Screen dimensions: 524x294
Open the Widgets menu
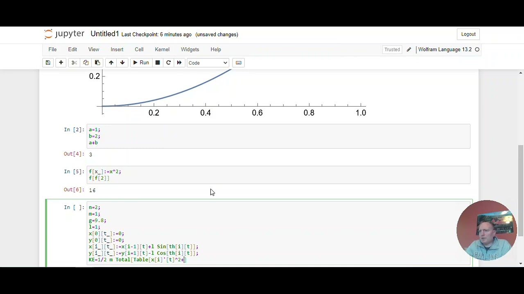(x=190, y=49)
